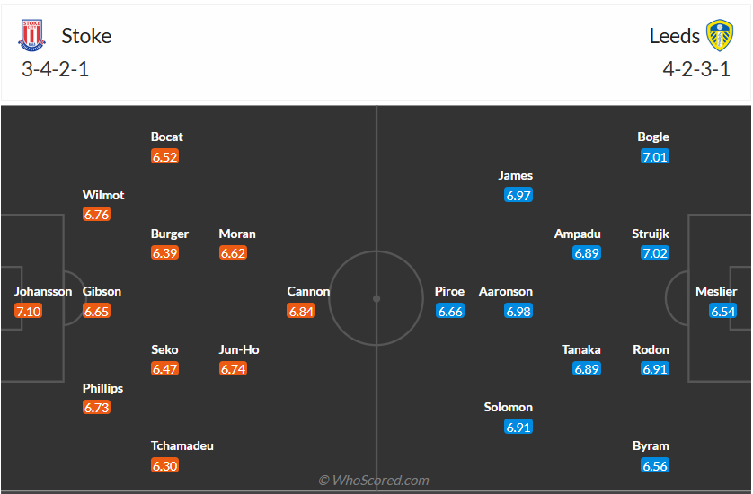Image resolution: width=753 pixels, height=494 pixels.
Task: Open Cannon's player name
Action: pyautogui.click(x=308, y=291)
